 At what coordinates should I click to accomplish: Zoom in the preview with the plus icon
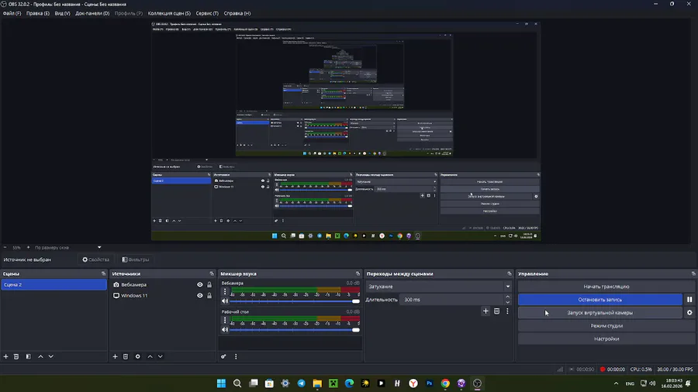(28, 248)
